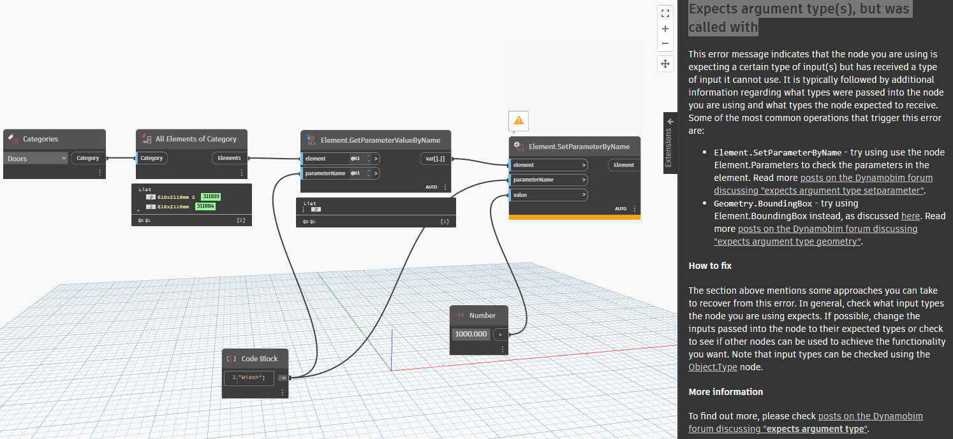Click the Elements output port
Image resolution: width=953 pixels, height=439 pixels.
tap(229, 158)
